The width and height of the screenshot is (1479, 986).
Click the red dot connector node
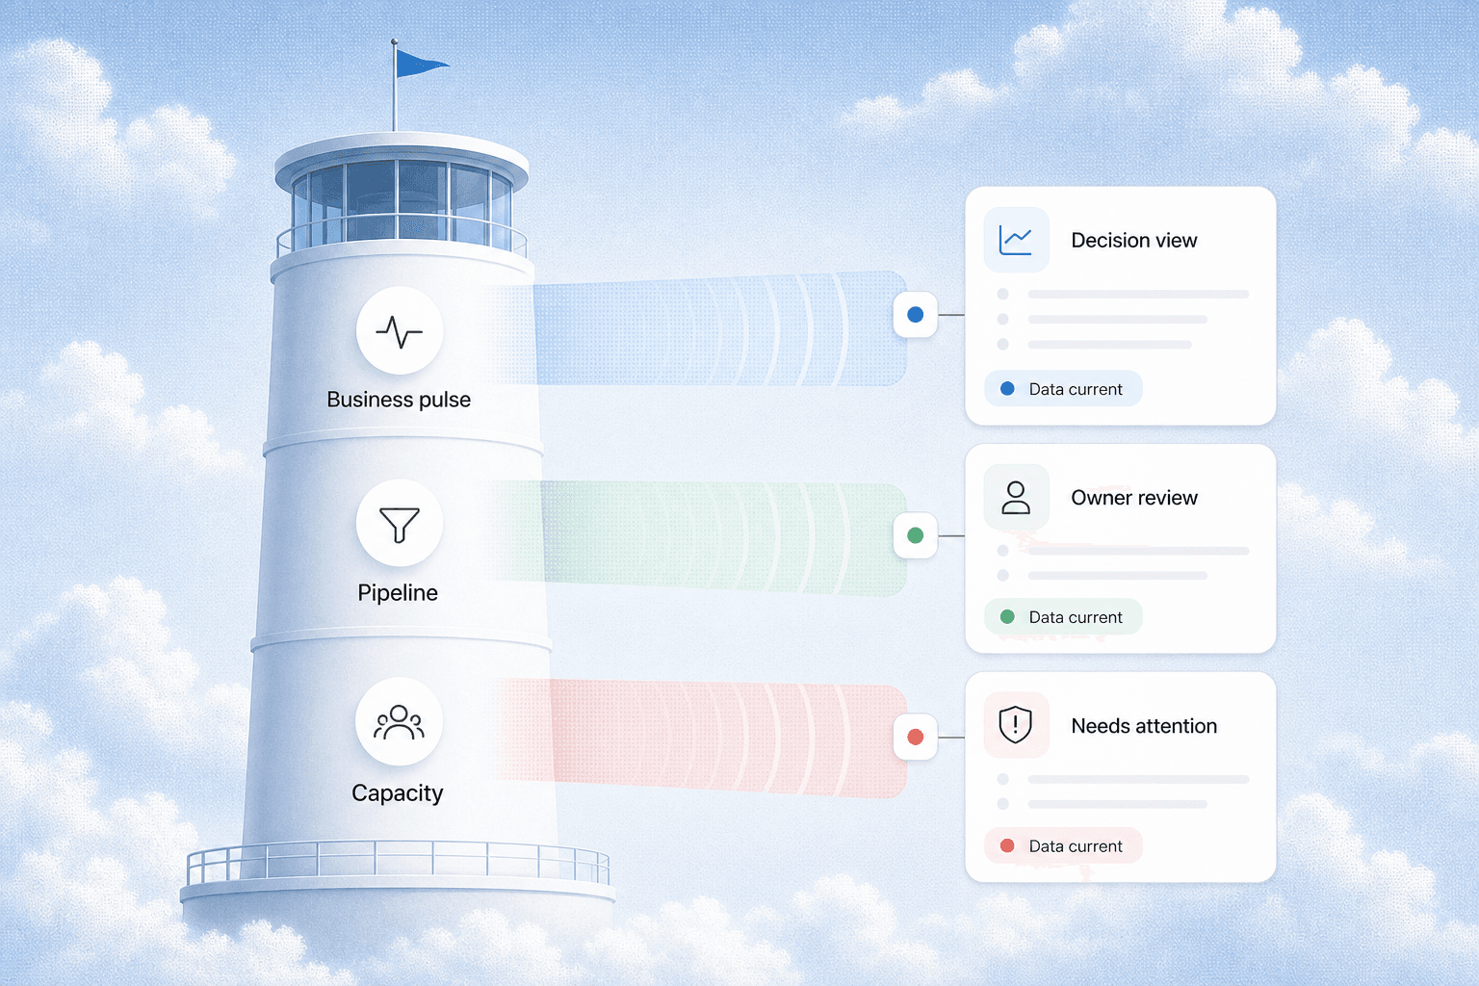[x=916, y=737]
